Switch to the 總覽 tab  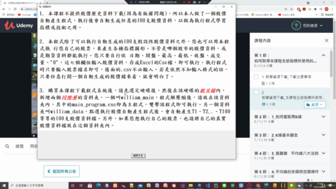[x=19, y=146]
